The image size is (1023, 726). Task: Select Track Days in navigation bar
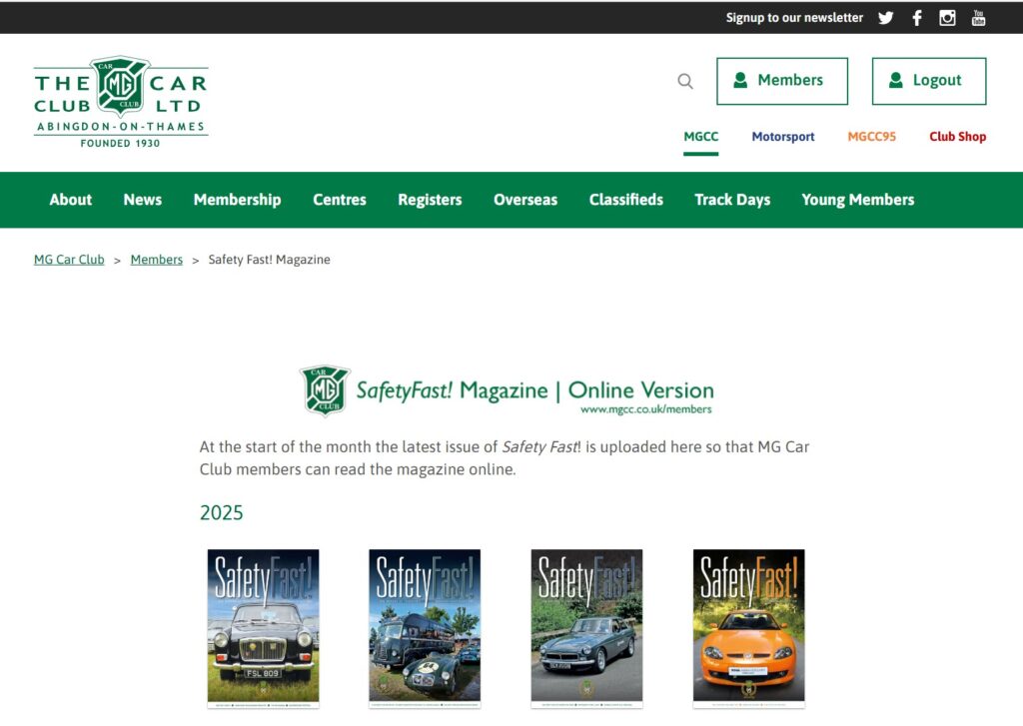click(732, 200)
